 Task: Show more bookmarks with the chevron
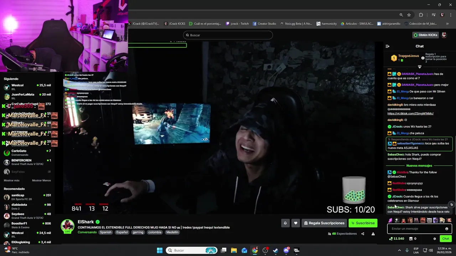[447, 24]
